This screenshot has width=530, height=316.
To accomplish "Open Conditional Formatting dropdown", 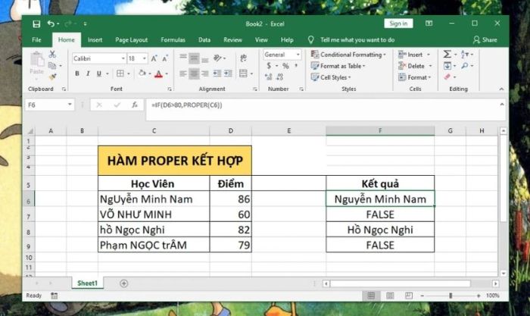I will [x=348, y=55].
